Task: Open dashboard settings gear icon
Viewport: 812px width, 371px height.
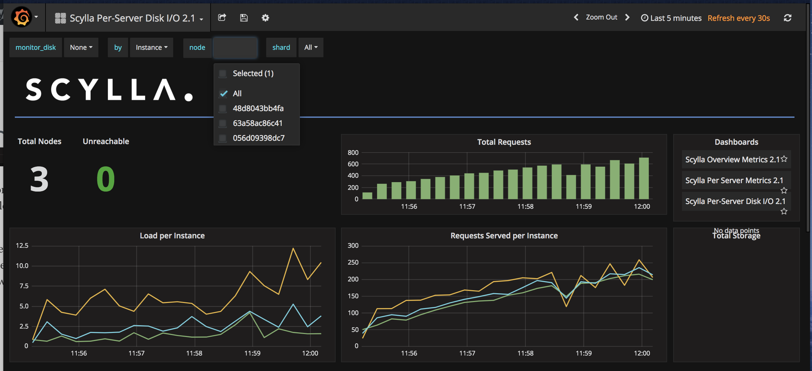Action: click(x=265, y=18)
